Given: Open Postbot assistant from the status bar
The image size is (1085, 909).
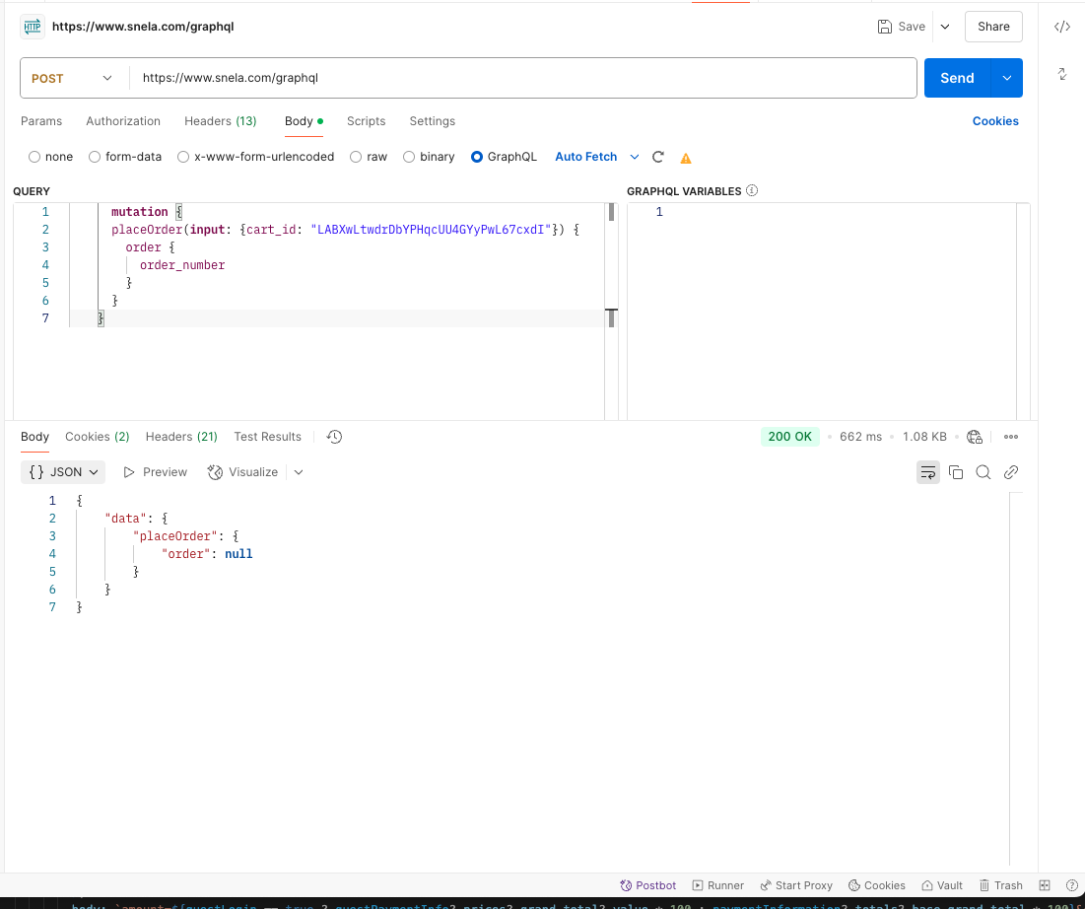Looking at the screenshot, I should 647,884.
